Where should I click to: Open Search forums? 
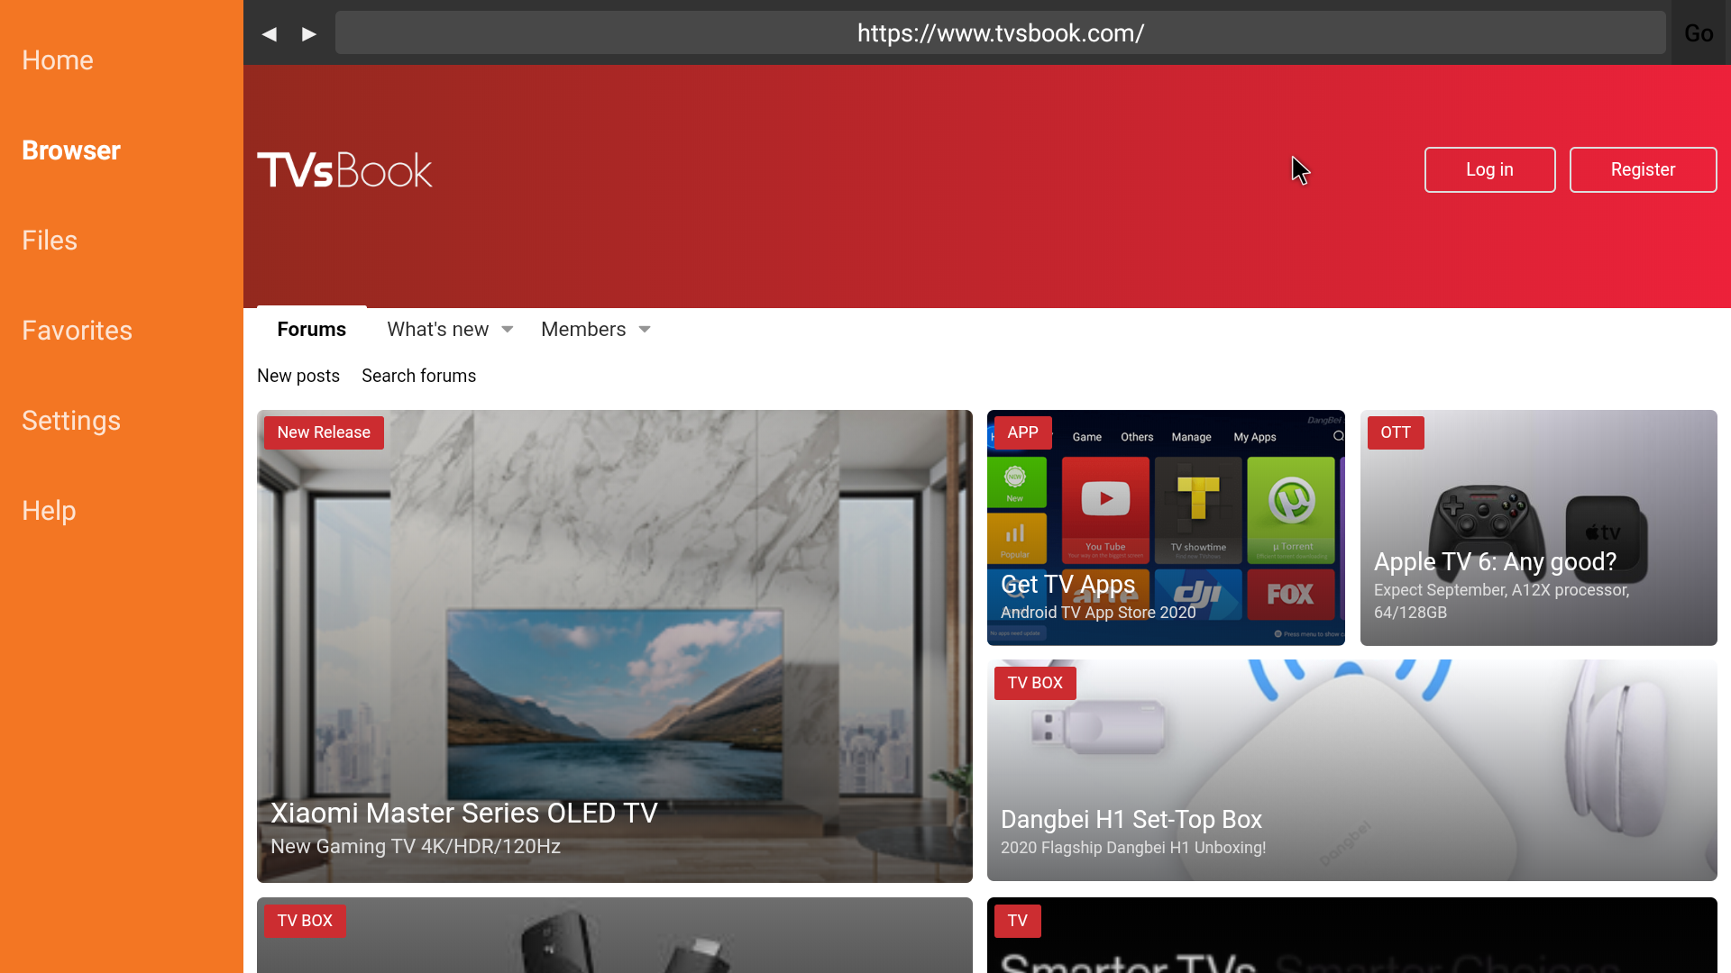coord(418,376)
